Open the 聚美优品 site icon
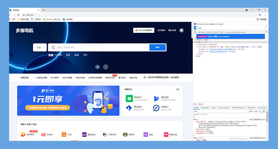The width and height of the screenshot is (278, 149). [166, 135]
